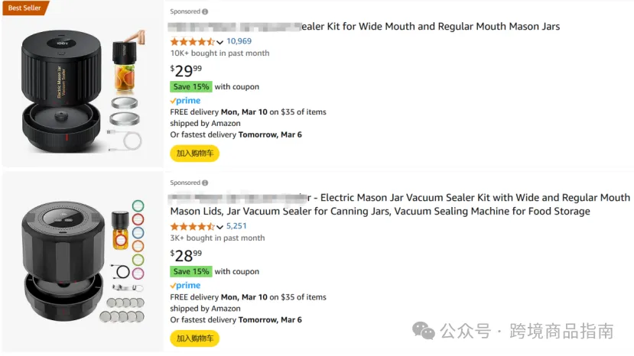
Task: Click the star rating of the $28.99 sealer
Action: pos(193,226)
